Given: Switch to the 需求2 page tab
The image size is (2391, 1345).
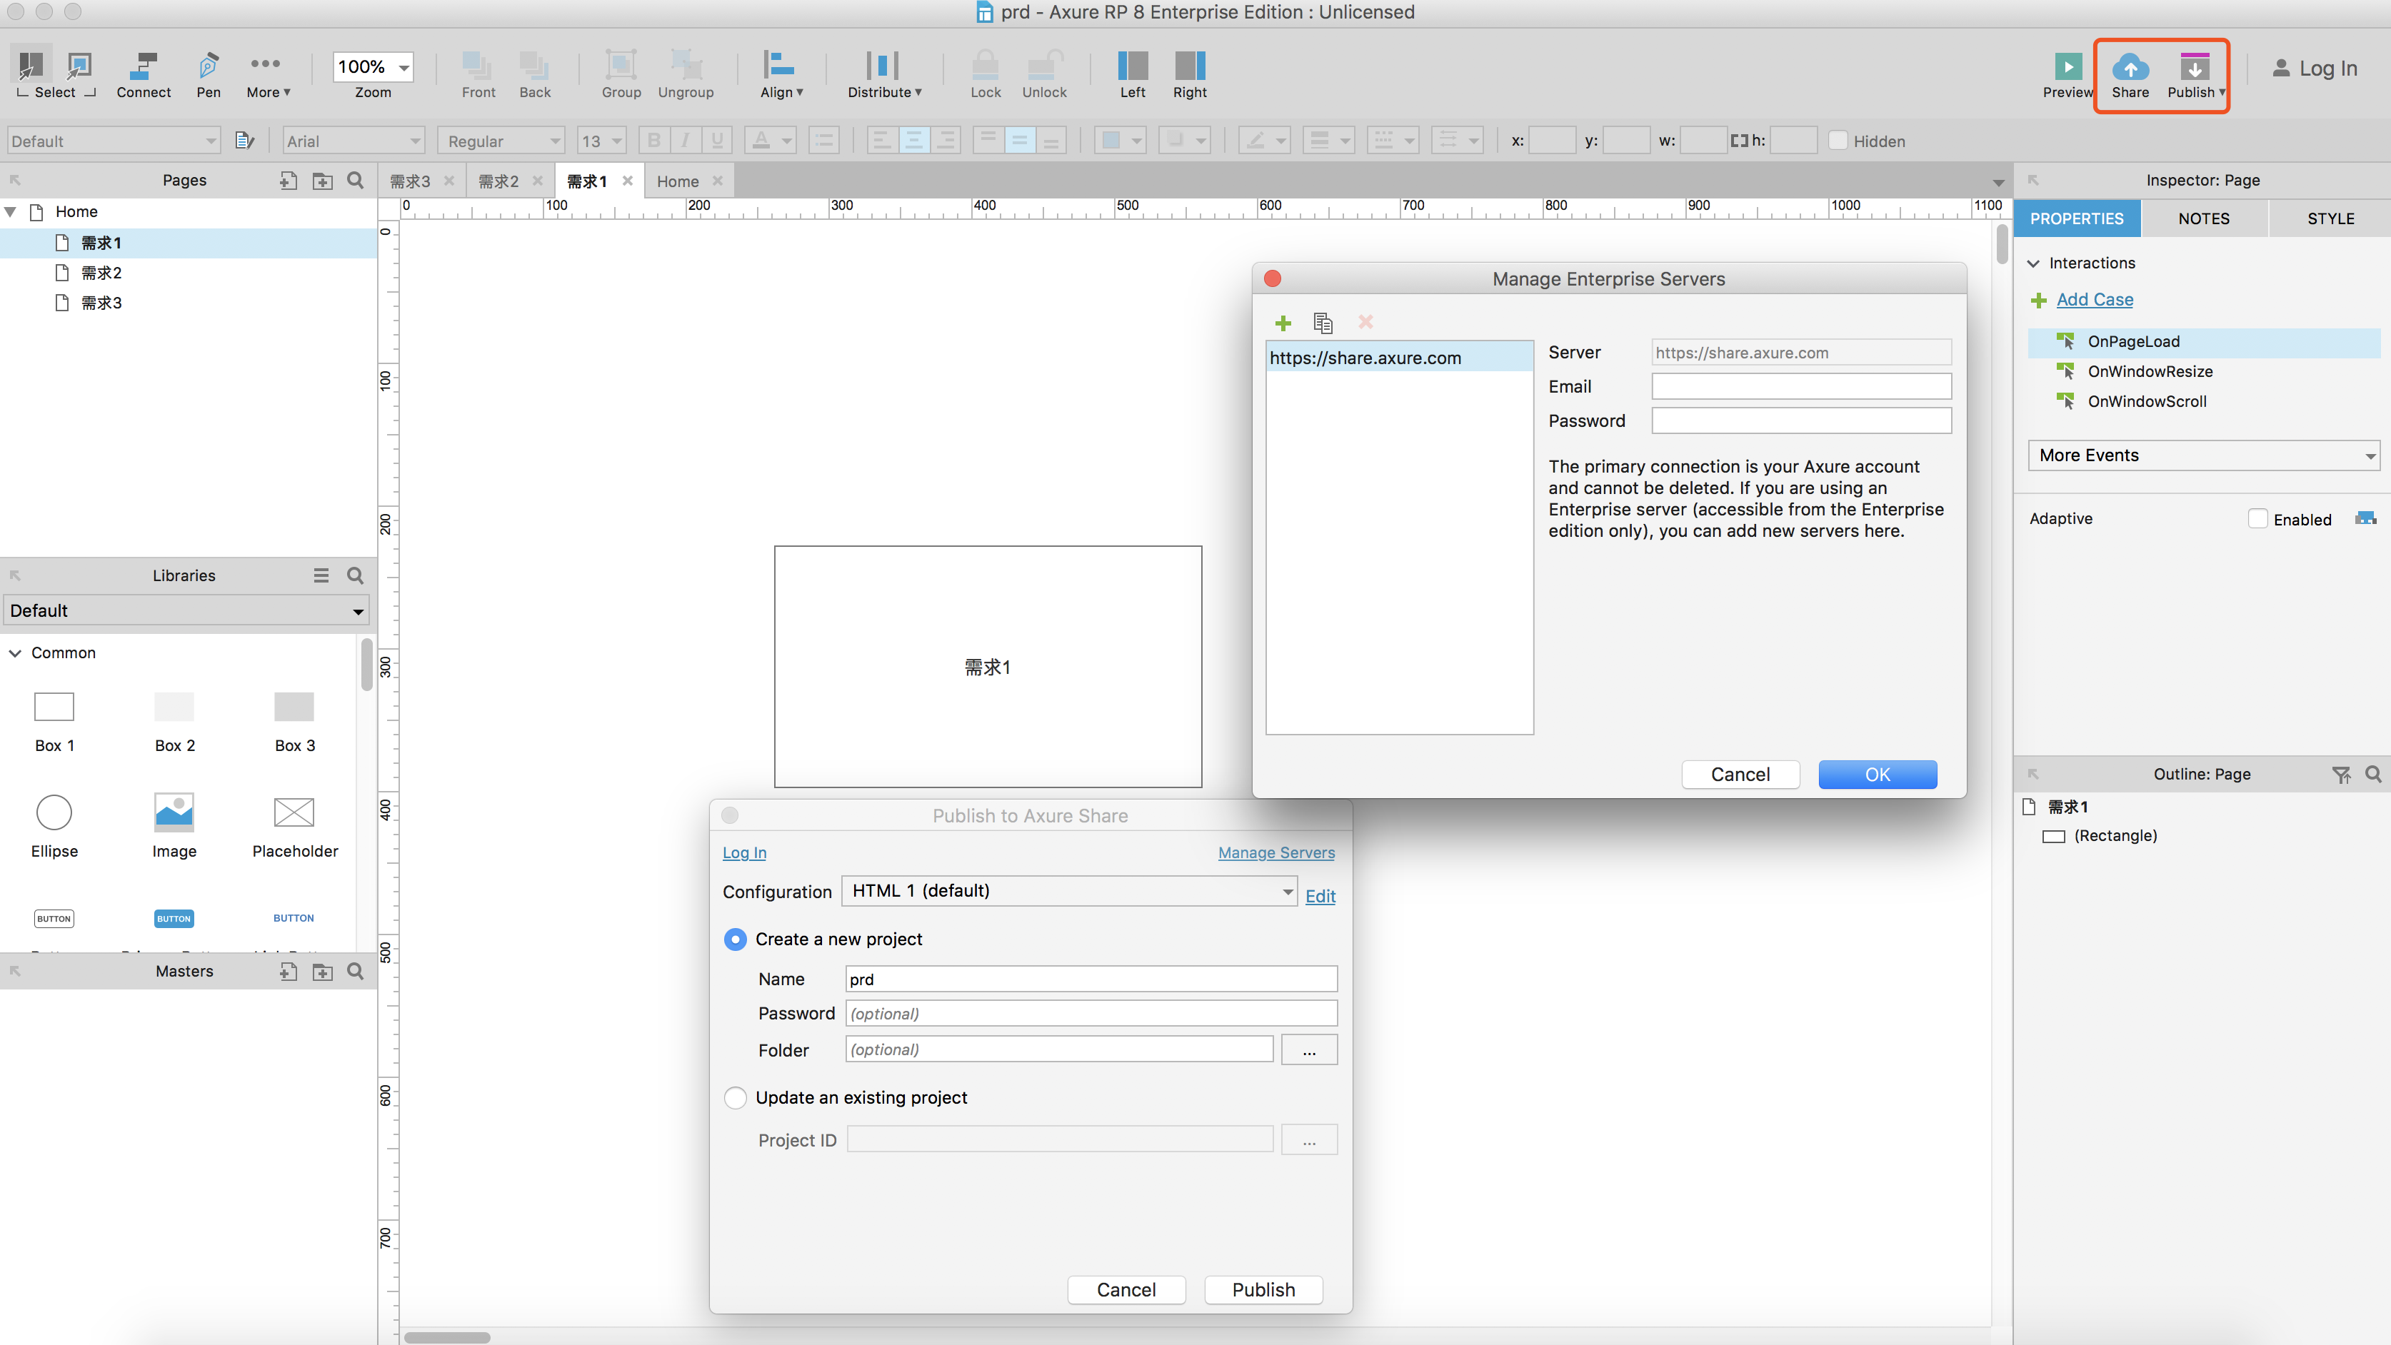Looking at the screenshot, I should [x=498, y=181].
